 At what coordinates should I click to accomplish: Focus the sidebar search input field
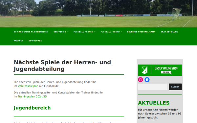tap(153, 87)
